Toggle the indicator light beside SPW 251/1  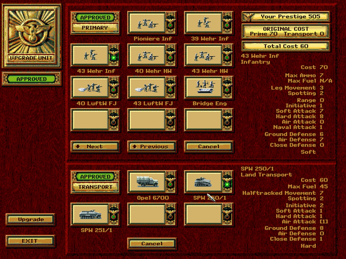pyautogui.click(x=114, y=217)
